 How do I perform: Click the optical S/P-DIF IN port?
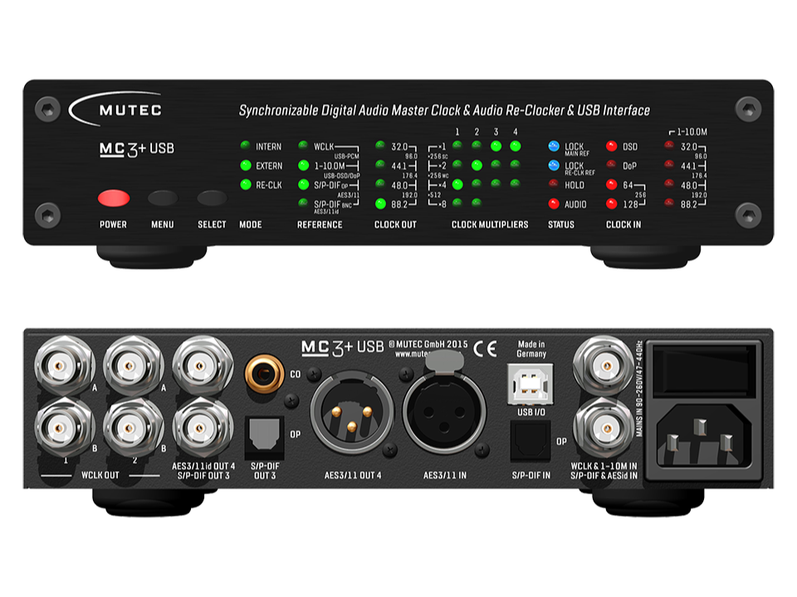pos(531,440)
